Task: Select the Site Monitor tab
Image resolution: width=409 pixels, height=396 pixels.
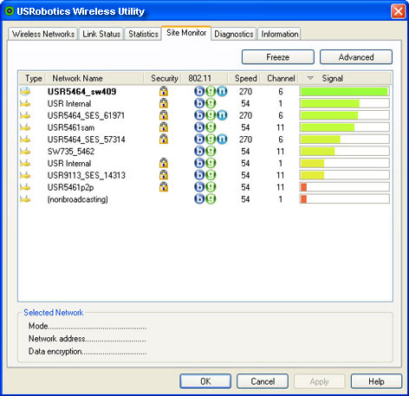Action: 186,33
